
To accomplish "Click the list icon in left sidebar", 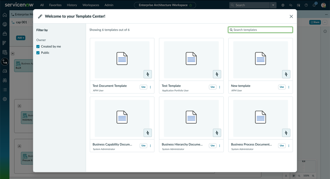I will (5, 90).
